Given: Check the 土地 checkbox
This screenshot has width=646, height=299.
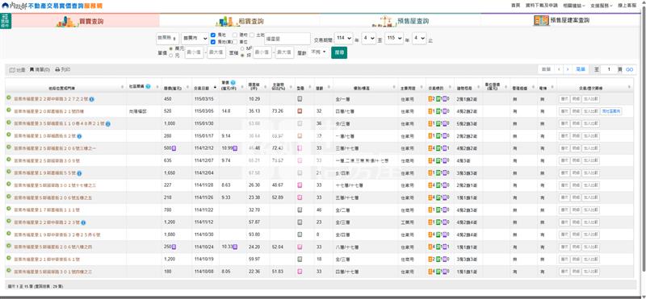Looking at the screenshot, I should tap(252, 35).
